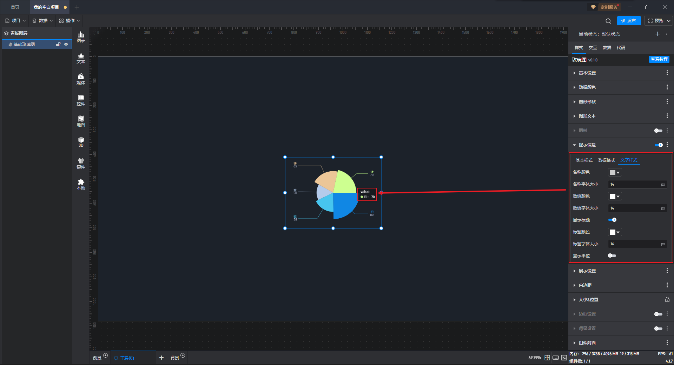
Task: Select the 基本样式 sub-tab
Action: click(584, 160)
